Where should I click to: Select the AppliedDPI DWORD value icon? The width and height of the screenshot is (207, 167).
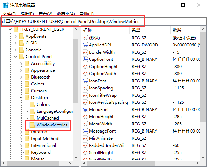[85, 45]
